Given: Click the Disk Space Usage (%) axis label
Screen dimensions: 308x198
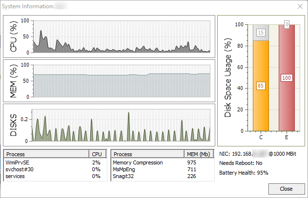Looking at the screenshot, I should point(228,78).
